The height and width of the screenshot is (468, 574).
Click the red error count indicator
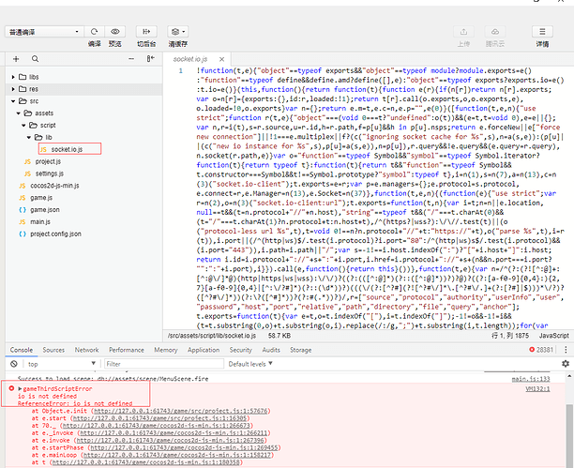[540, 350]
